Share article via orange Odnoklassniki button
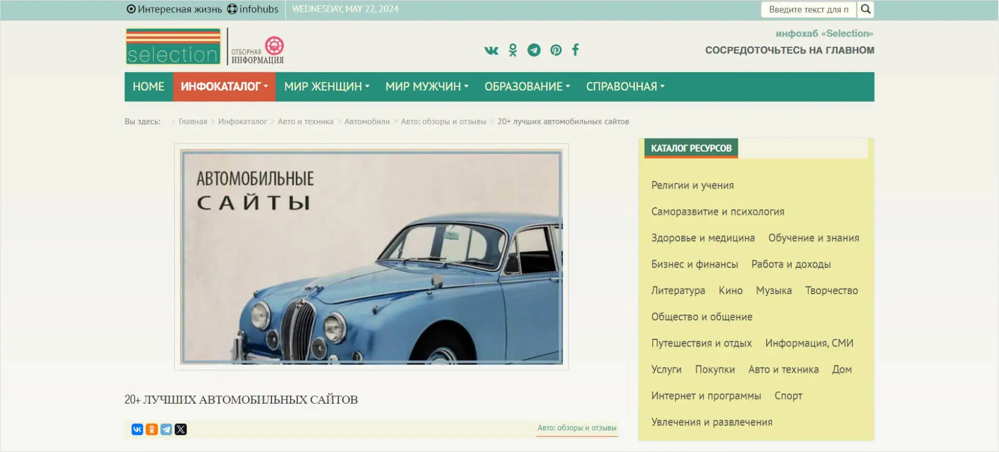This screenshot has width=999, height=452. point(152,429)
